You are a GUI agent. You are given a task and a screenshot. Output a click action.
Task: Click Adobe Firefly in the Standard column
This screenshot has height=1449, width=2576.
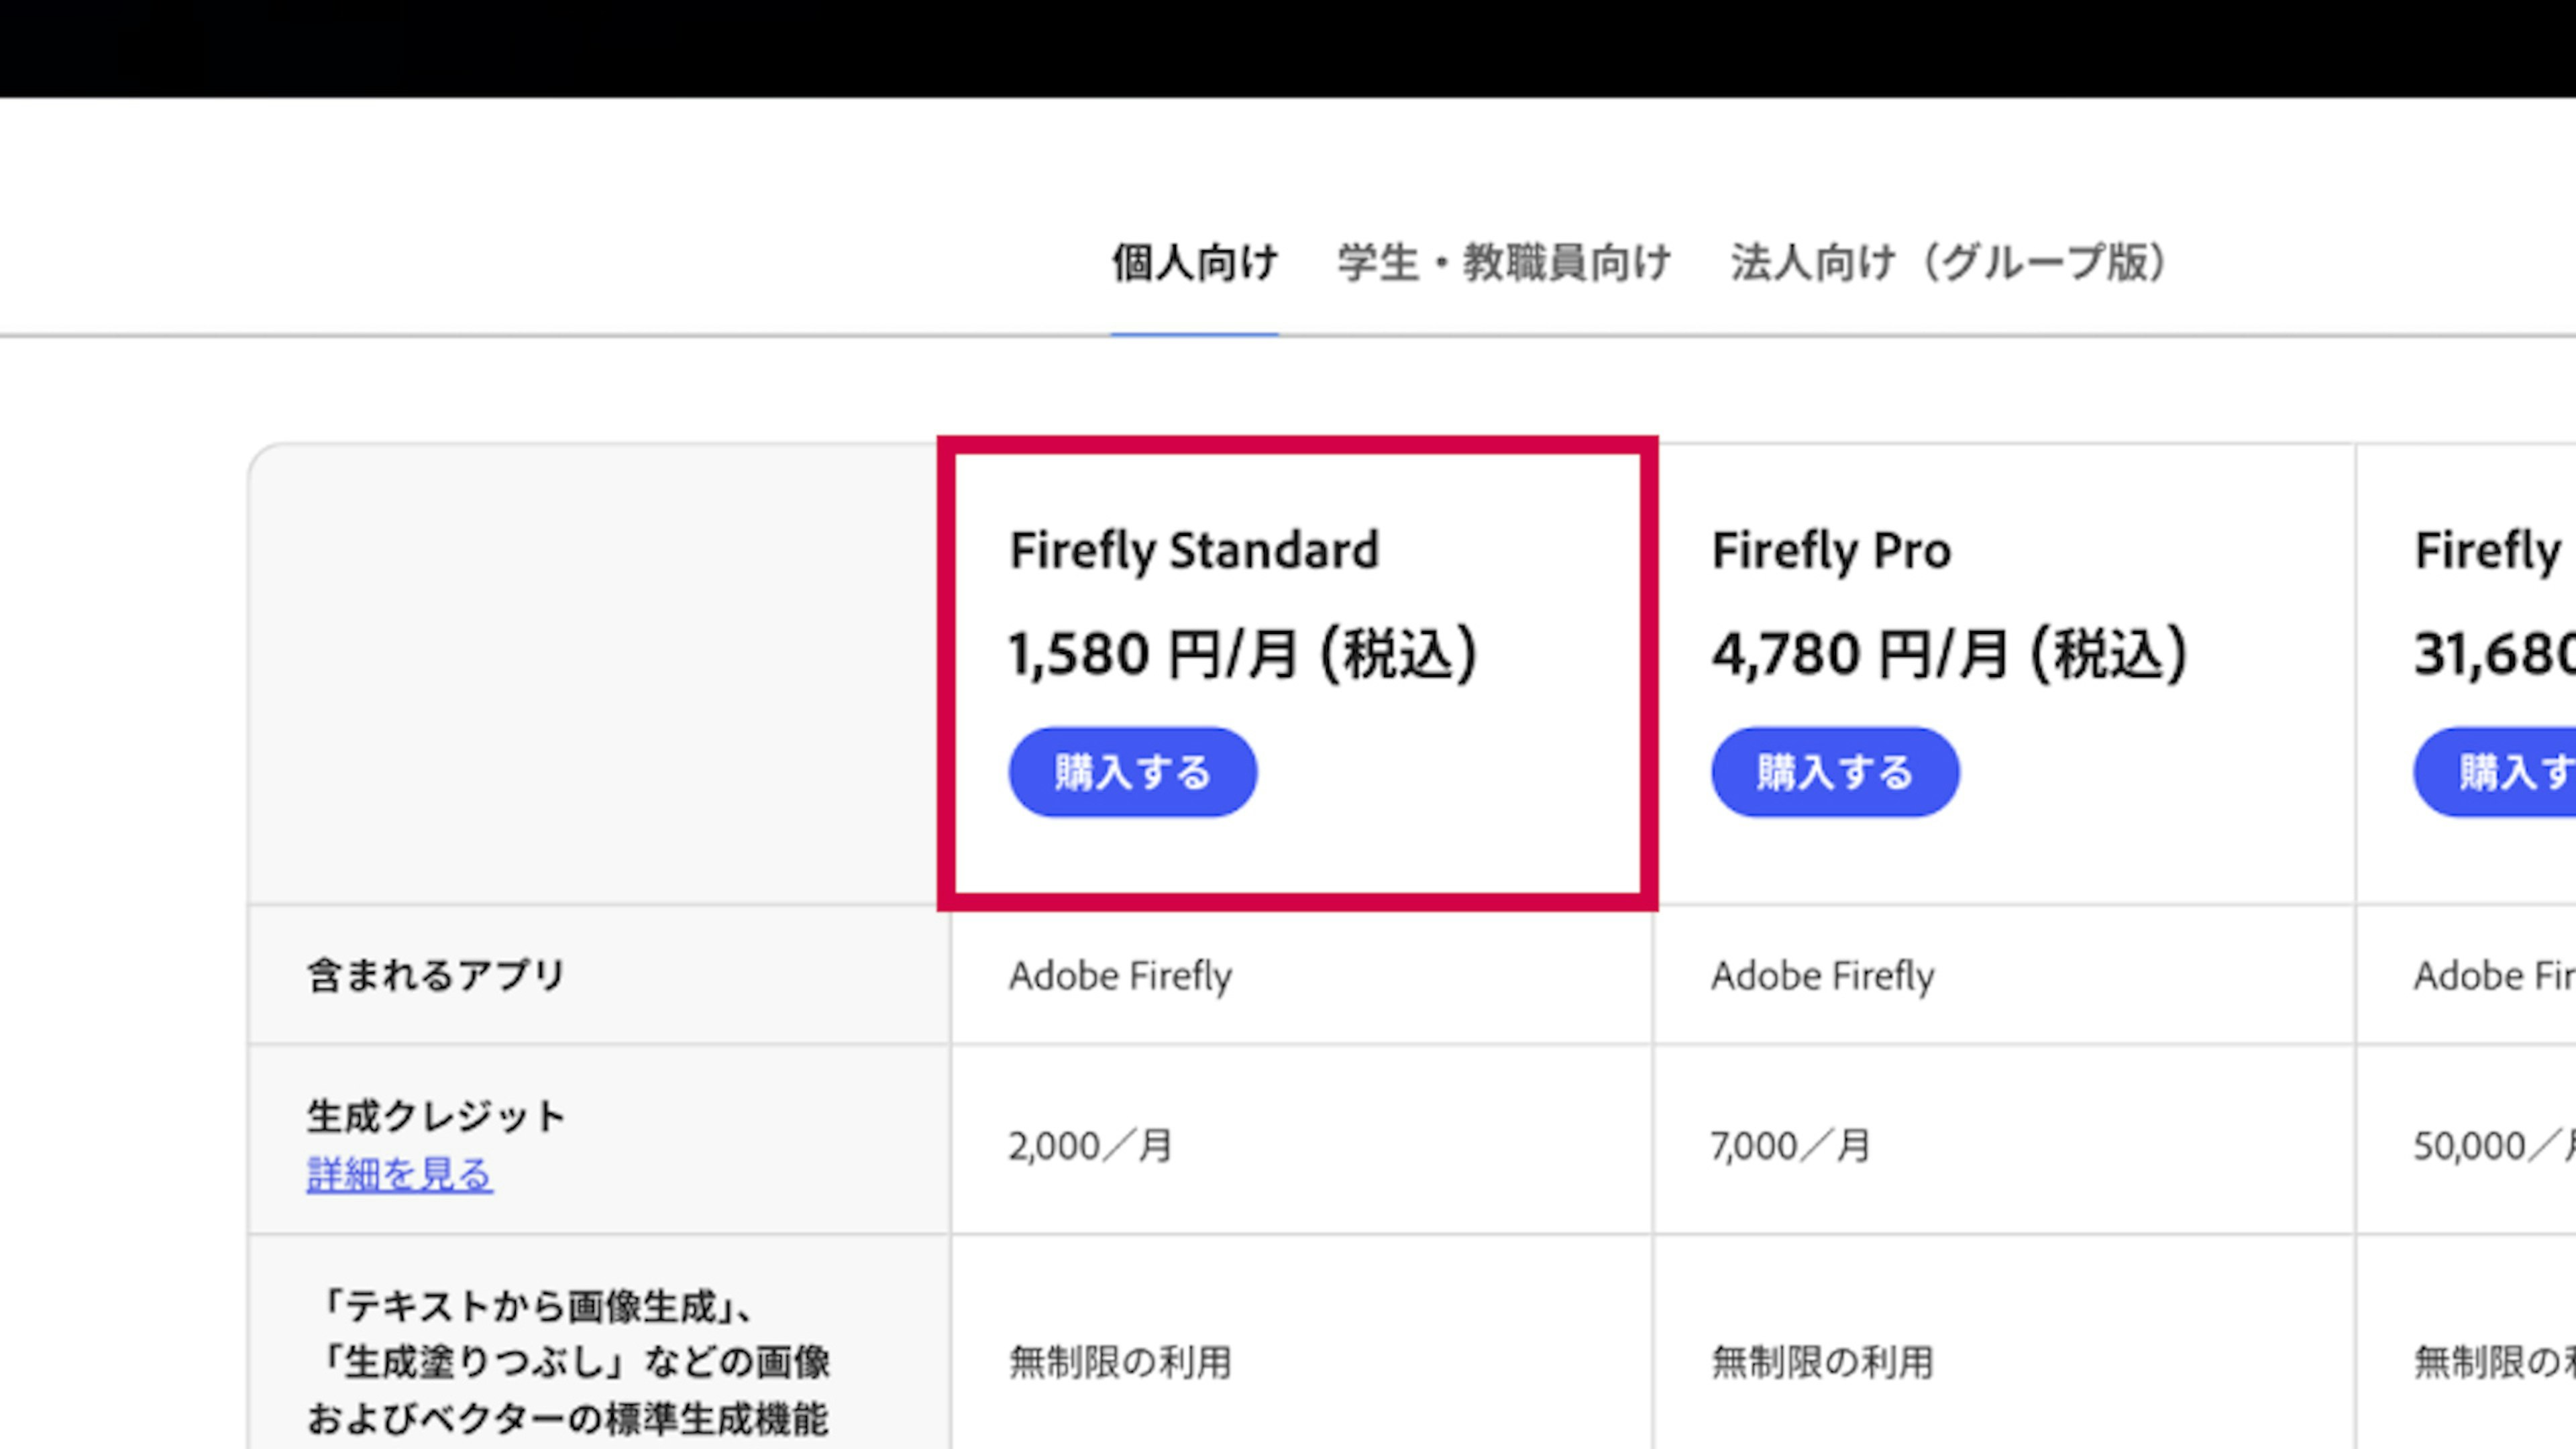[1120, 976]
